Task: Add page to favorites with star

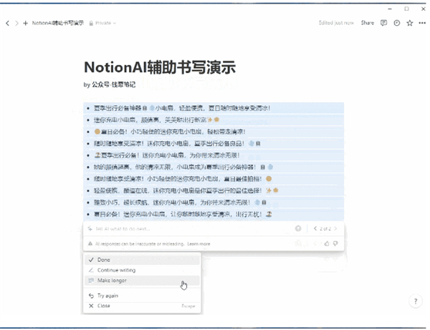Action: point(410,23)
